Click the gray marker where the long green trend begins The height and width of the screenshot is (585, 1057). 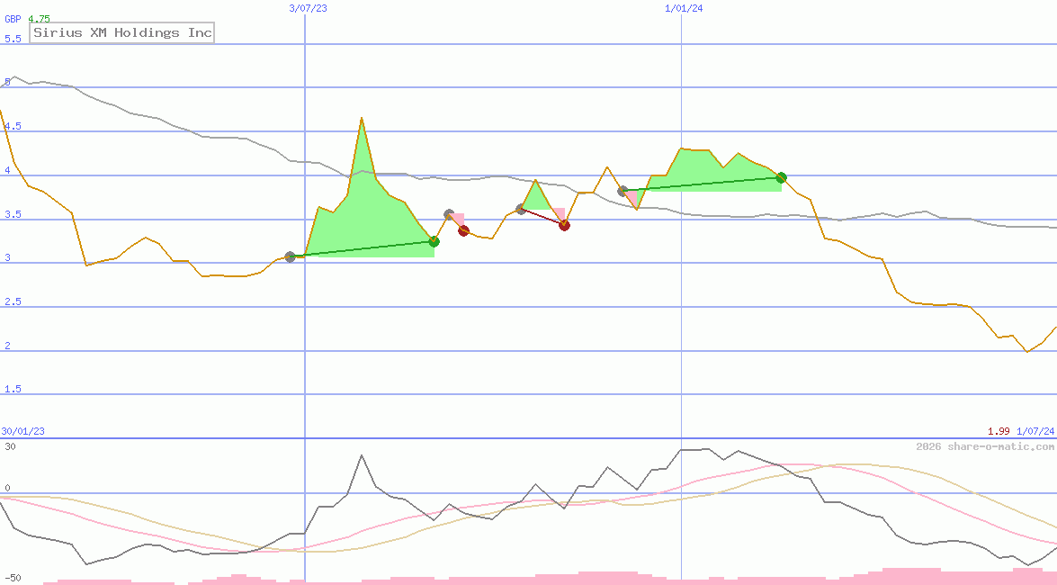(291, 256)
